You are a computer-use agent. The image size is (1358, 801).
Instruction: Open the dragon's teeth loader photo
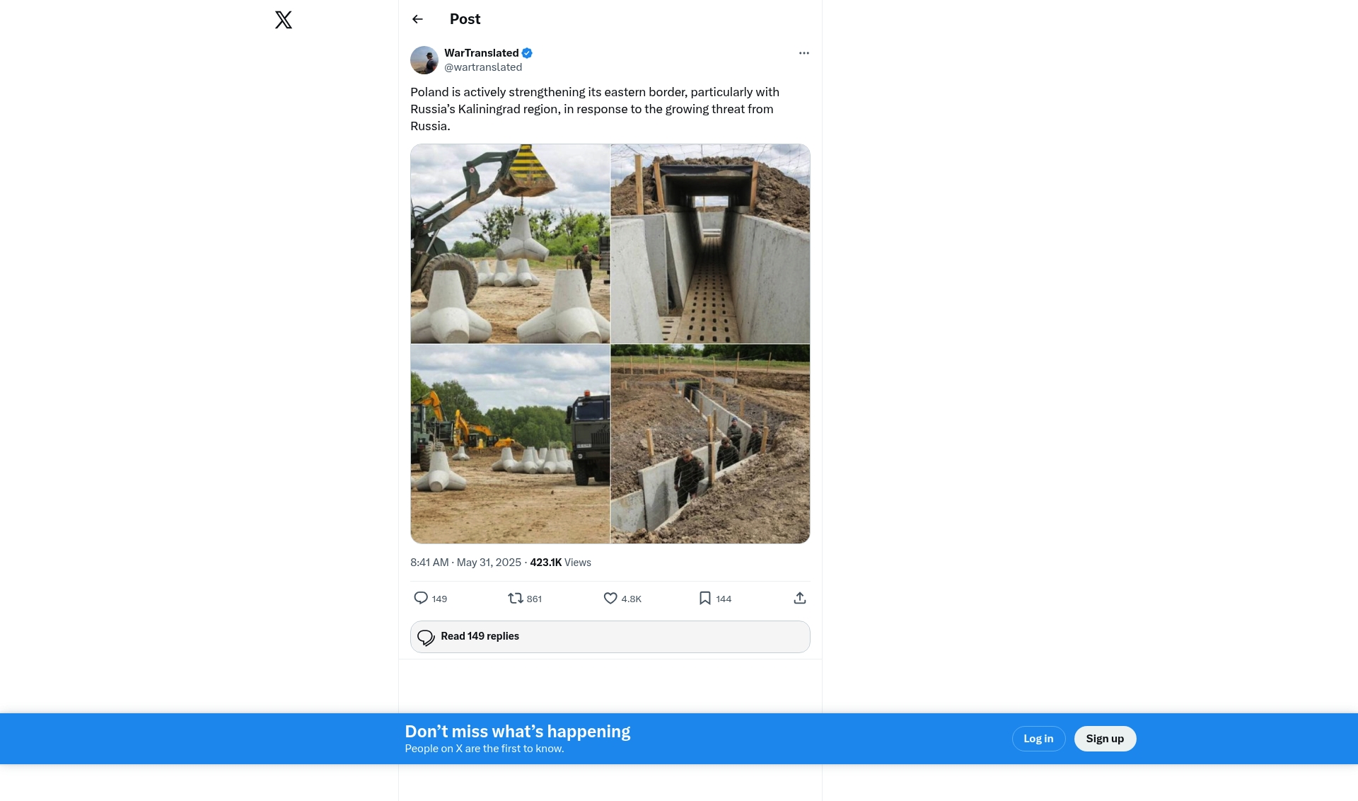tap(510, 243)
